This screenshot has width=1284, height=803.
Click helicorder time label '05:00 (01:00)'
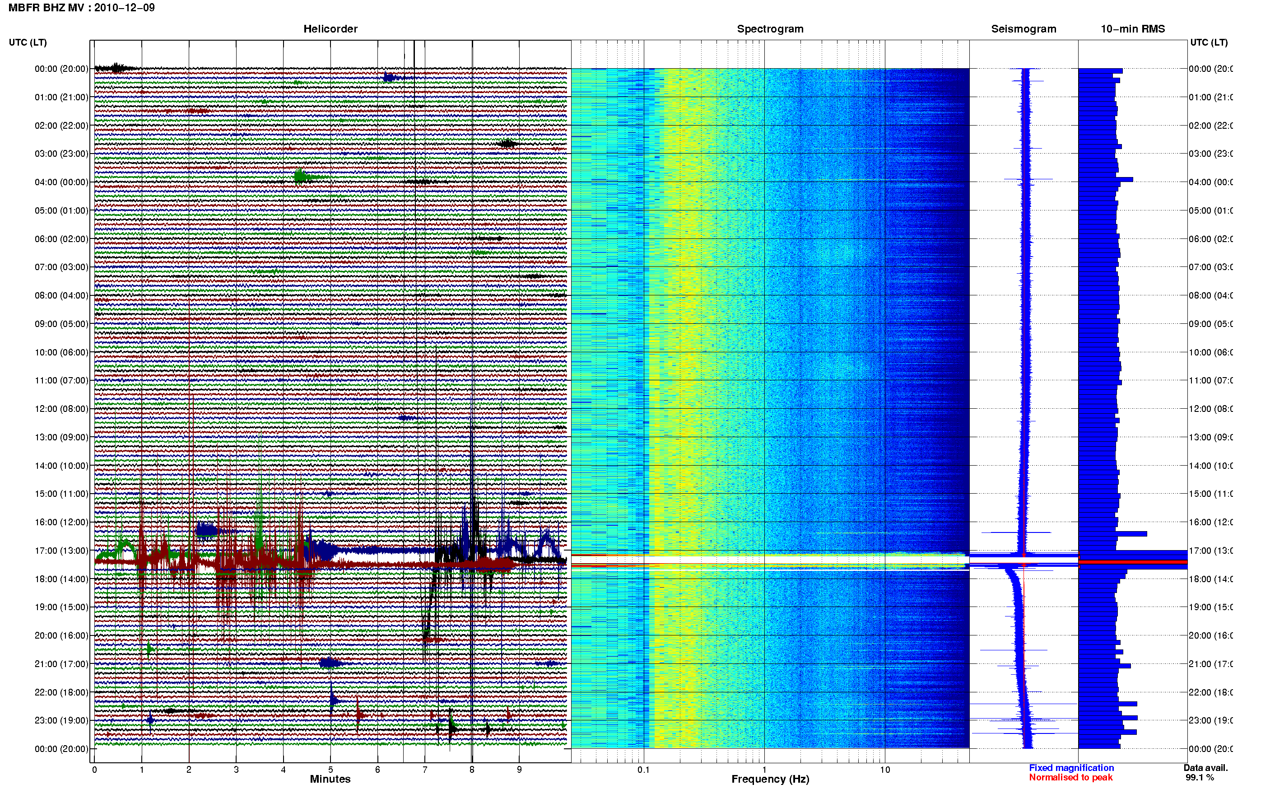tap(61, 210)
